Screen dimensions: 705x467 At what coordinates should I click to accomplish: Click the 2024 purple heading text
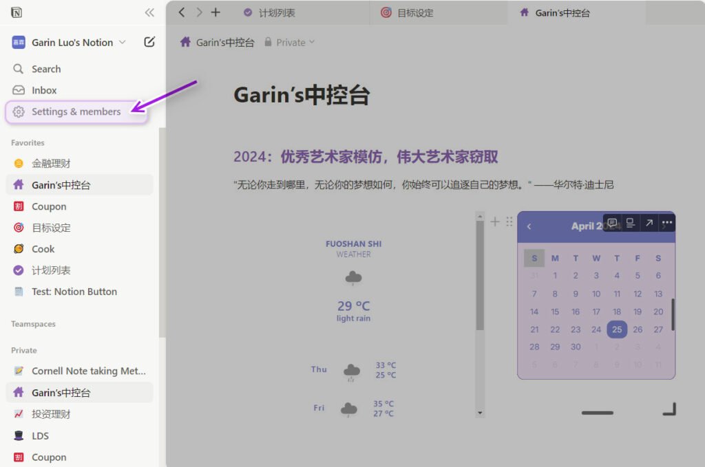[x=366, y=157]
